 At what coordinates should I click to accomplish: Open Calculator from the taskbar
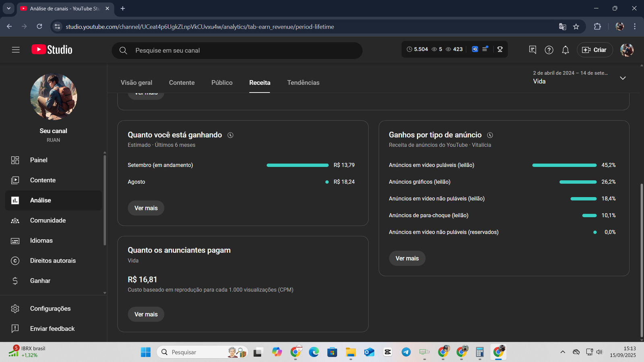(479, 352)
